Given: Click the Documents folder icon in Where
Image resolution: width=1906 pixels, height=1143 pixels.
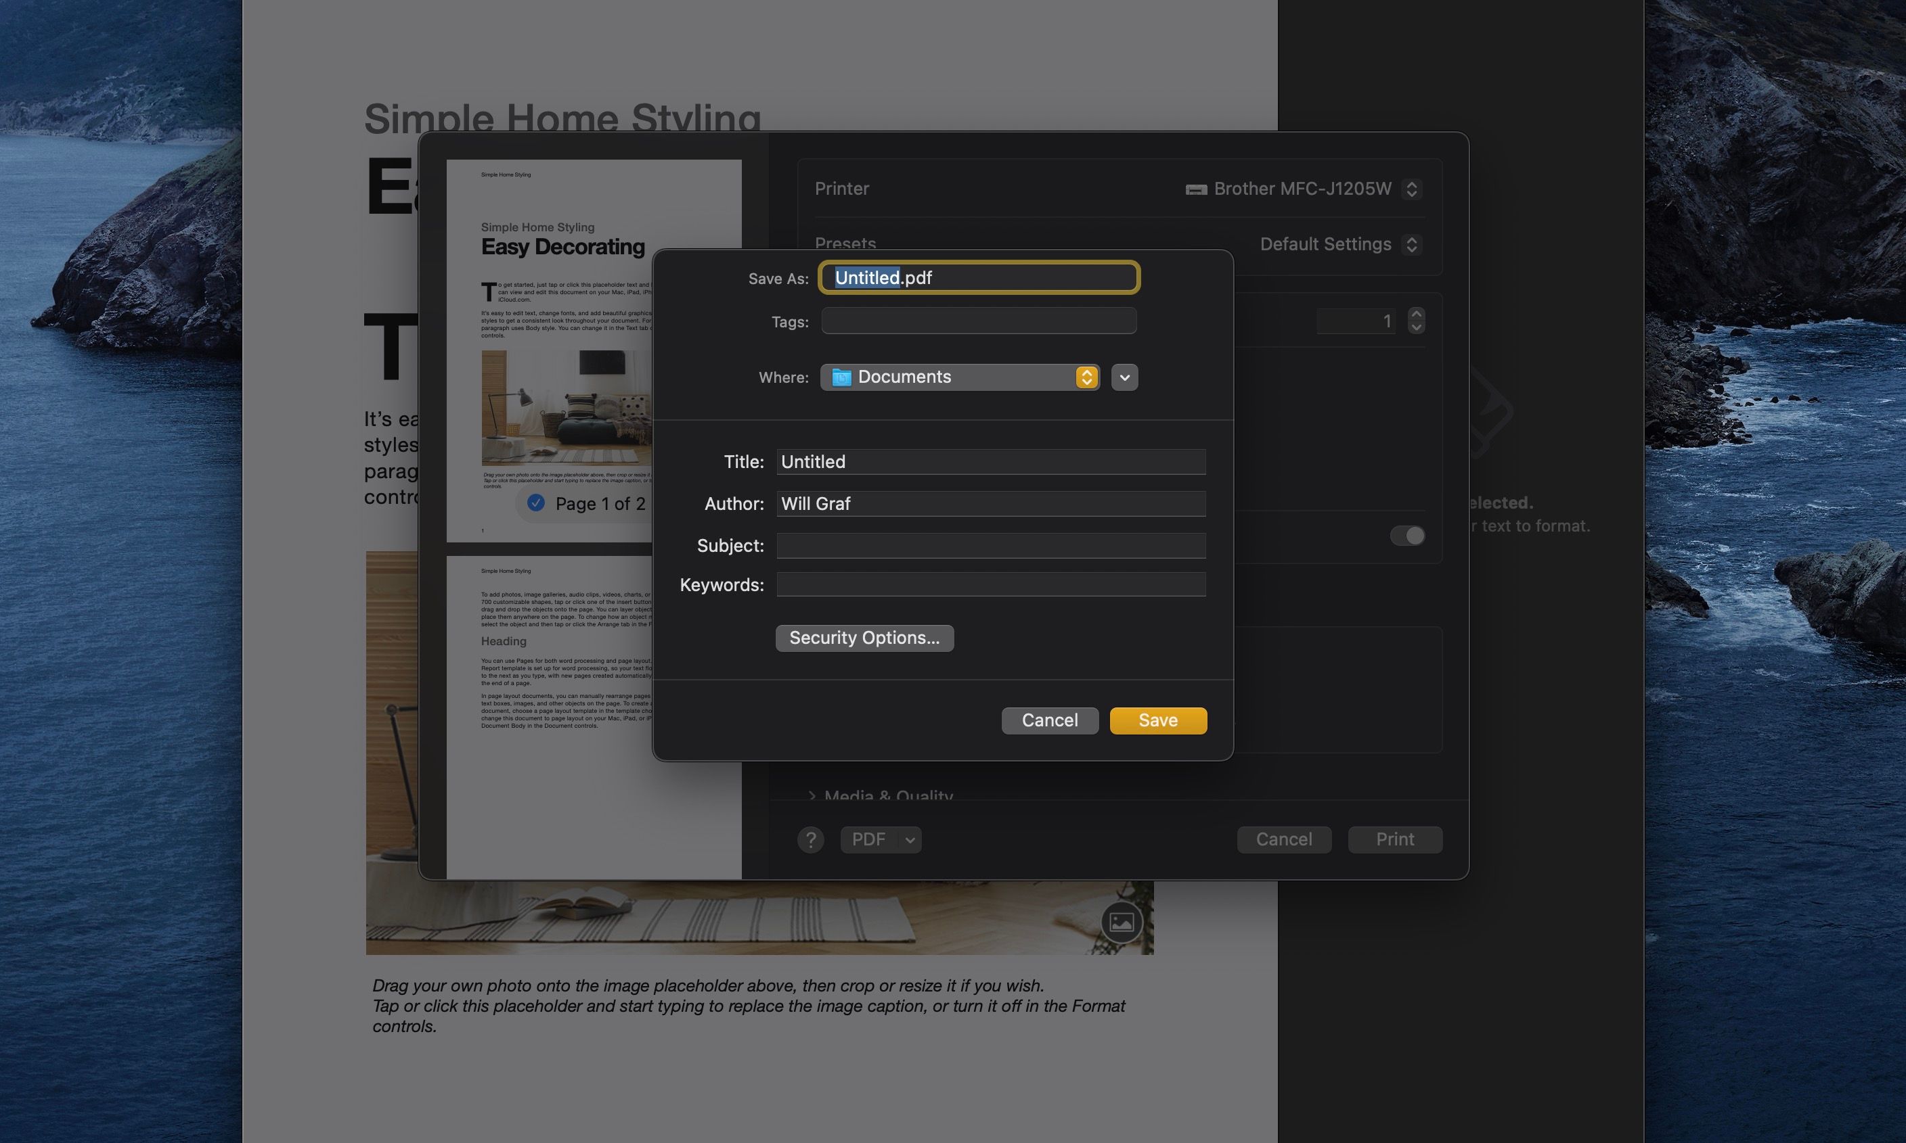Looking at the screenshot, I should click(x=841, y=377).
